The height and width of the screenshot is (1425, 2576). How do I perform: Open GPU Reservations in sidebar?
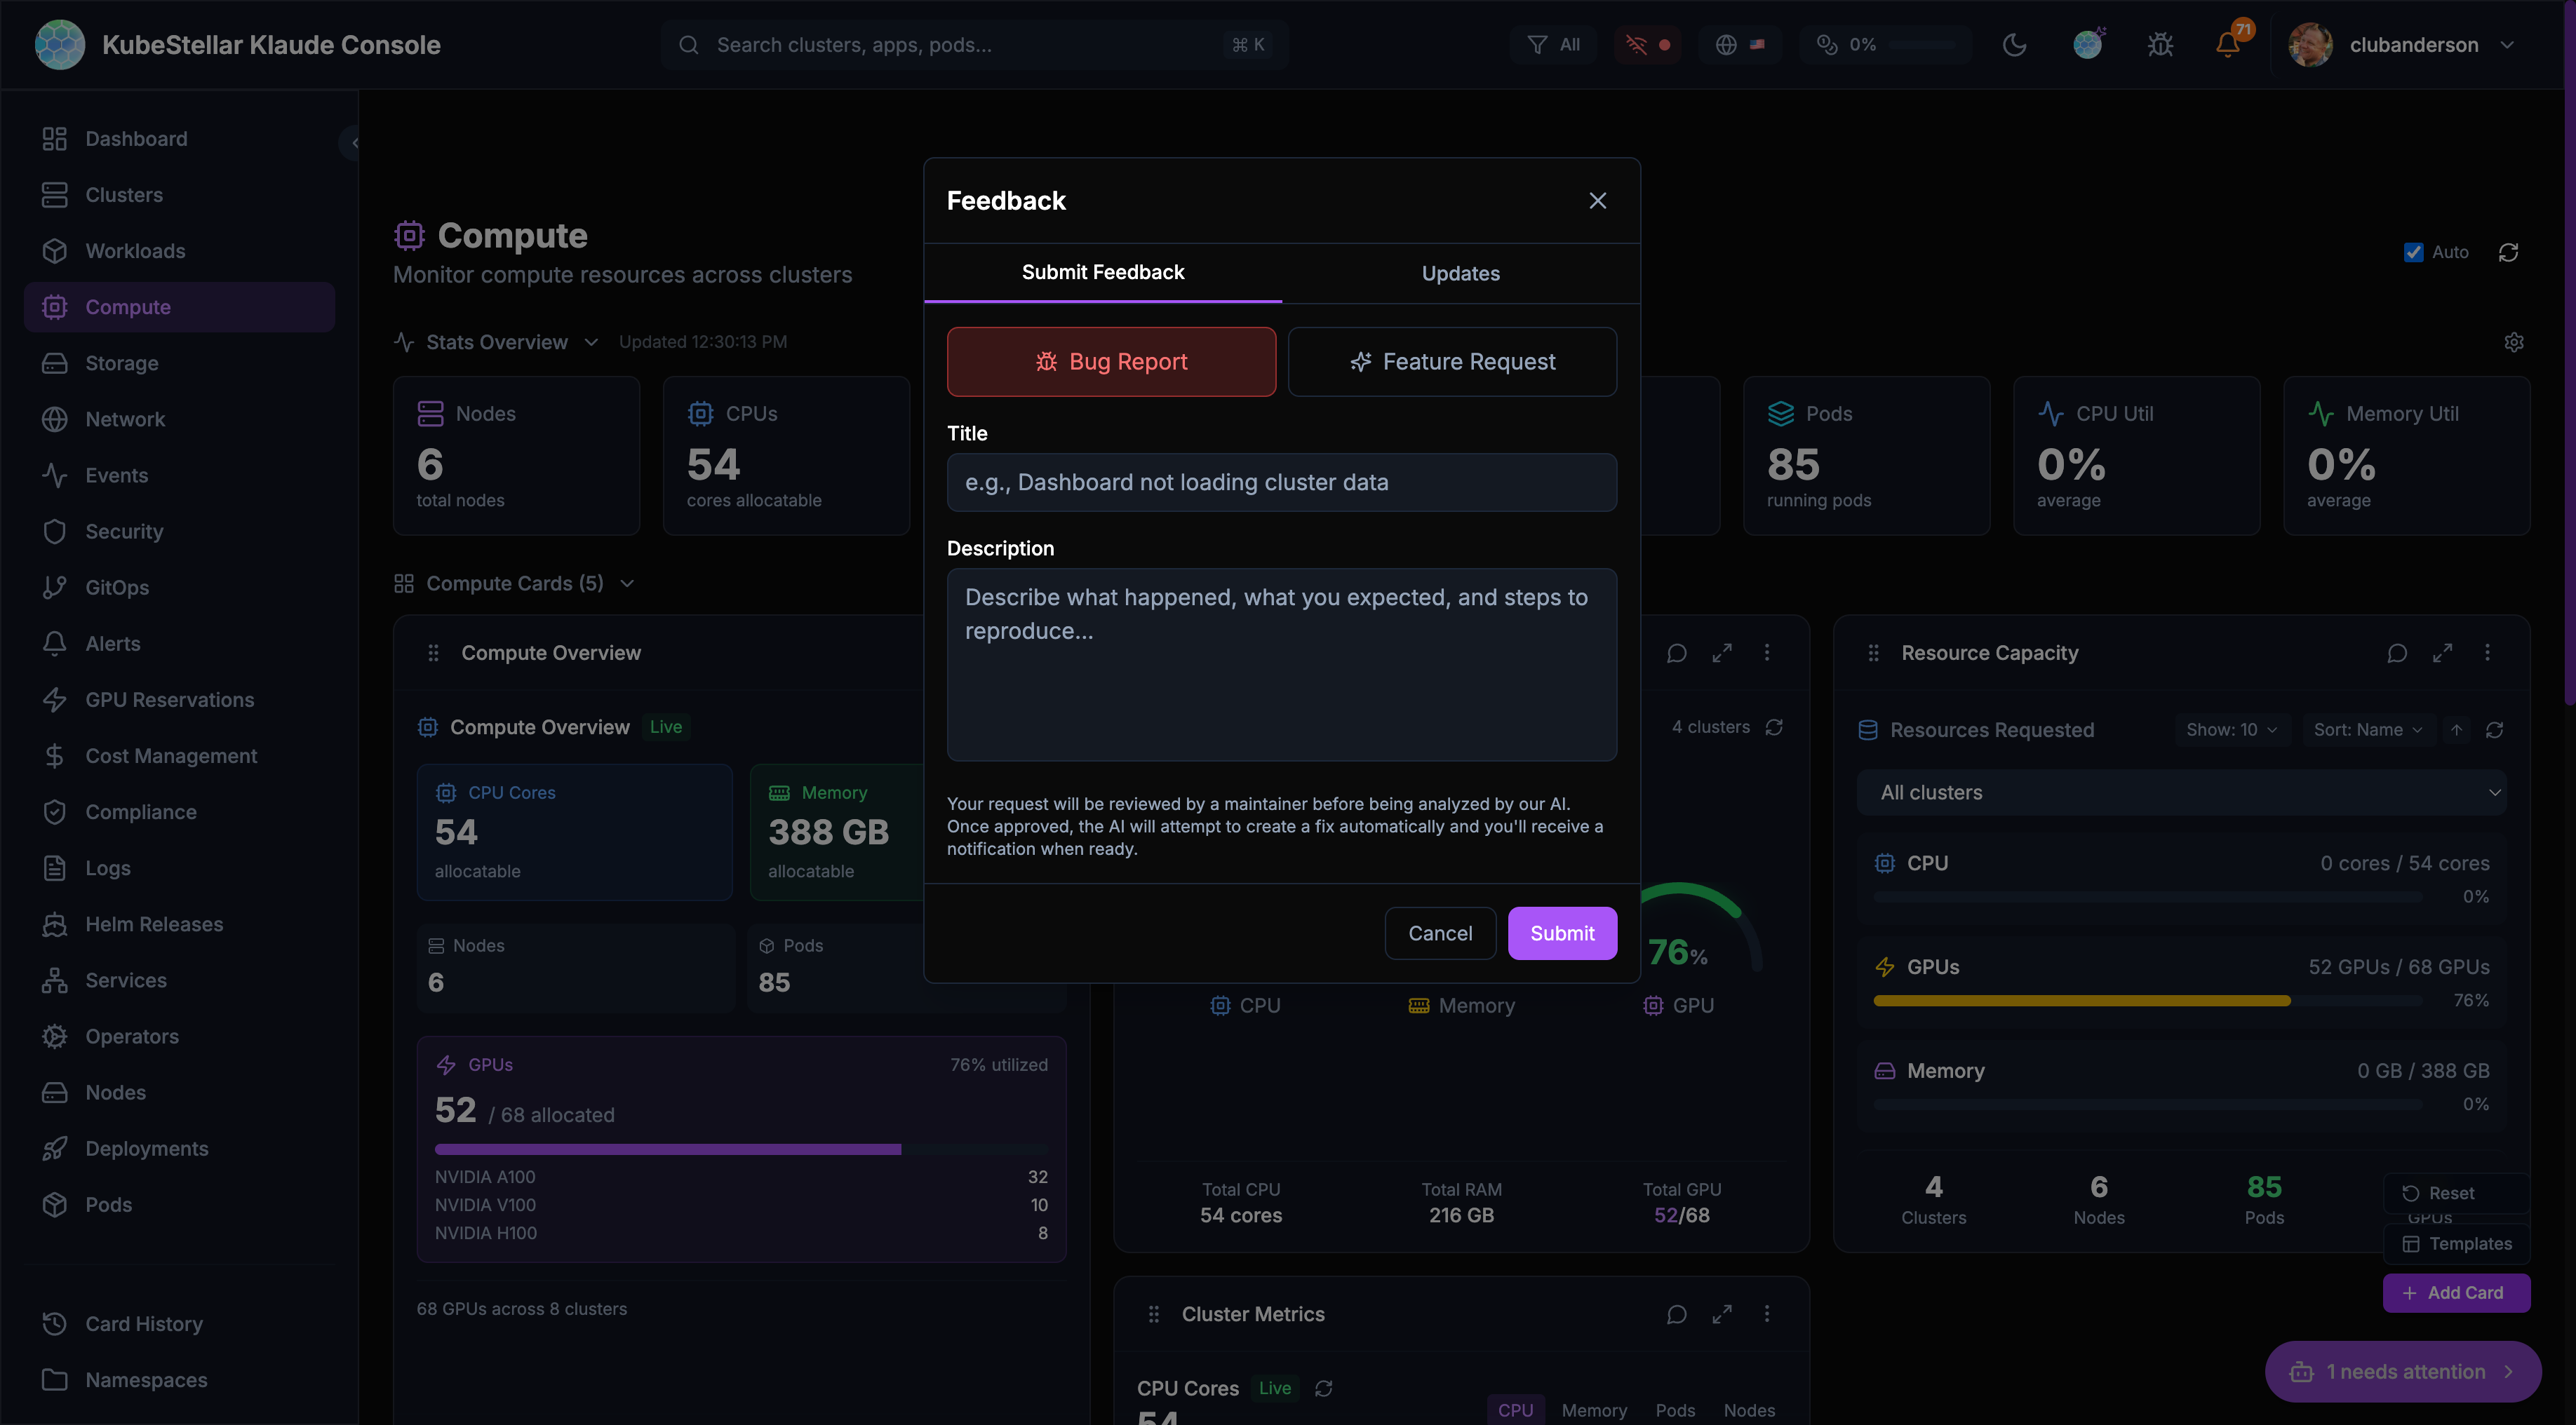pyautogui.click(x=169, y=700)
